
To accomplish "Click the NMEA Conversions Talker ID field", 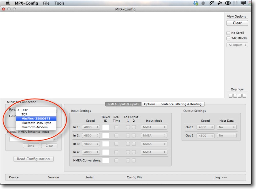I will click(x=106, y=160).
